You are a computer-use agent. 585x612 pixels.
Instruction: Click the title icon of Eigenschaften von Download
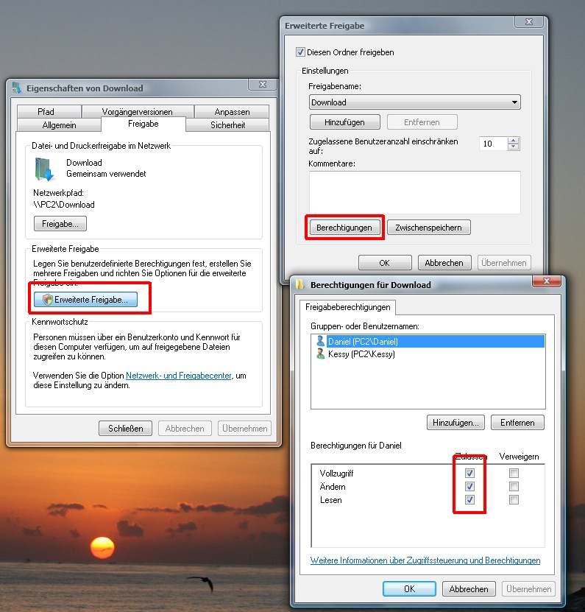pyautogui.click(x=16, y=88)
